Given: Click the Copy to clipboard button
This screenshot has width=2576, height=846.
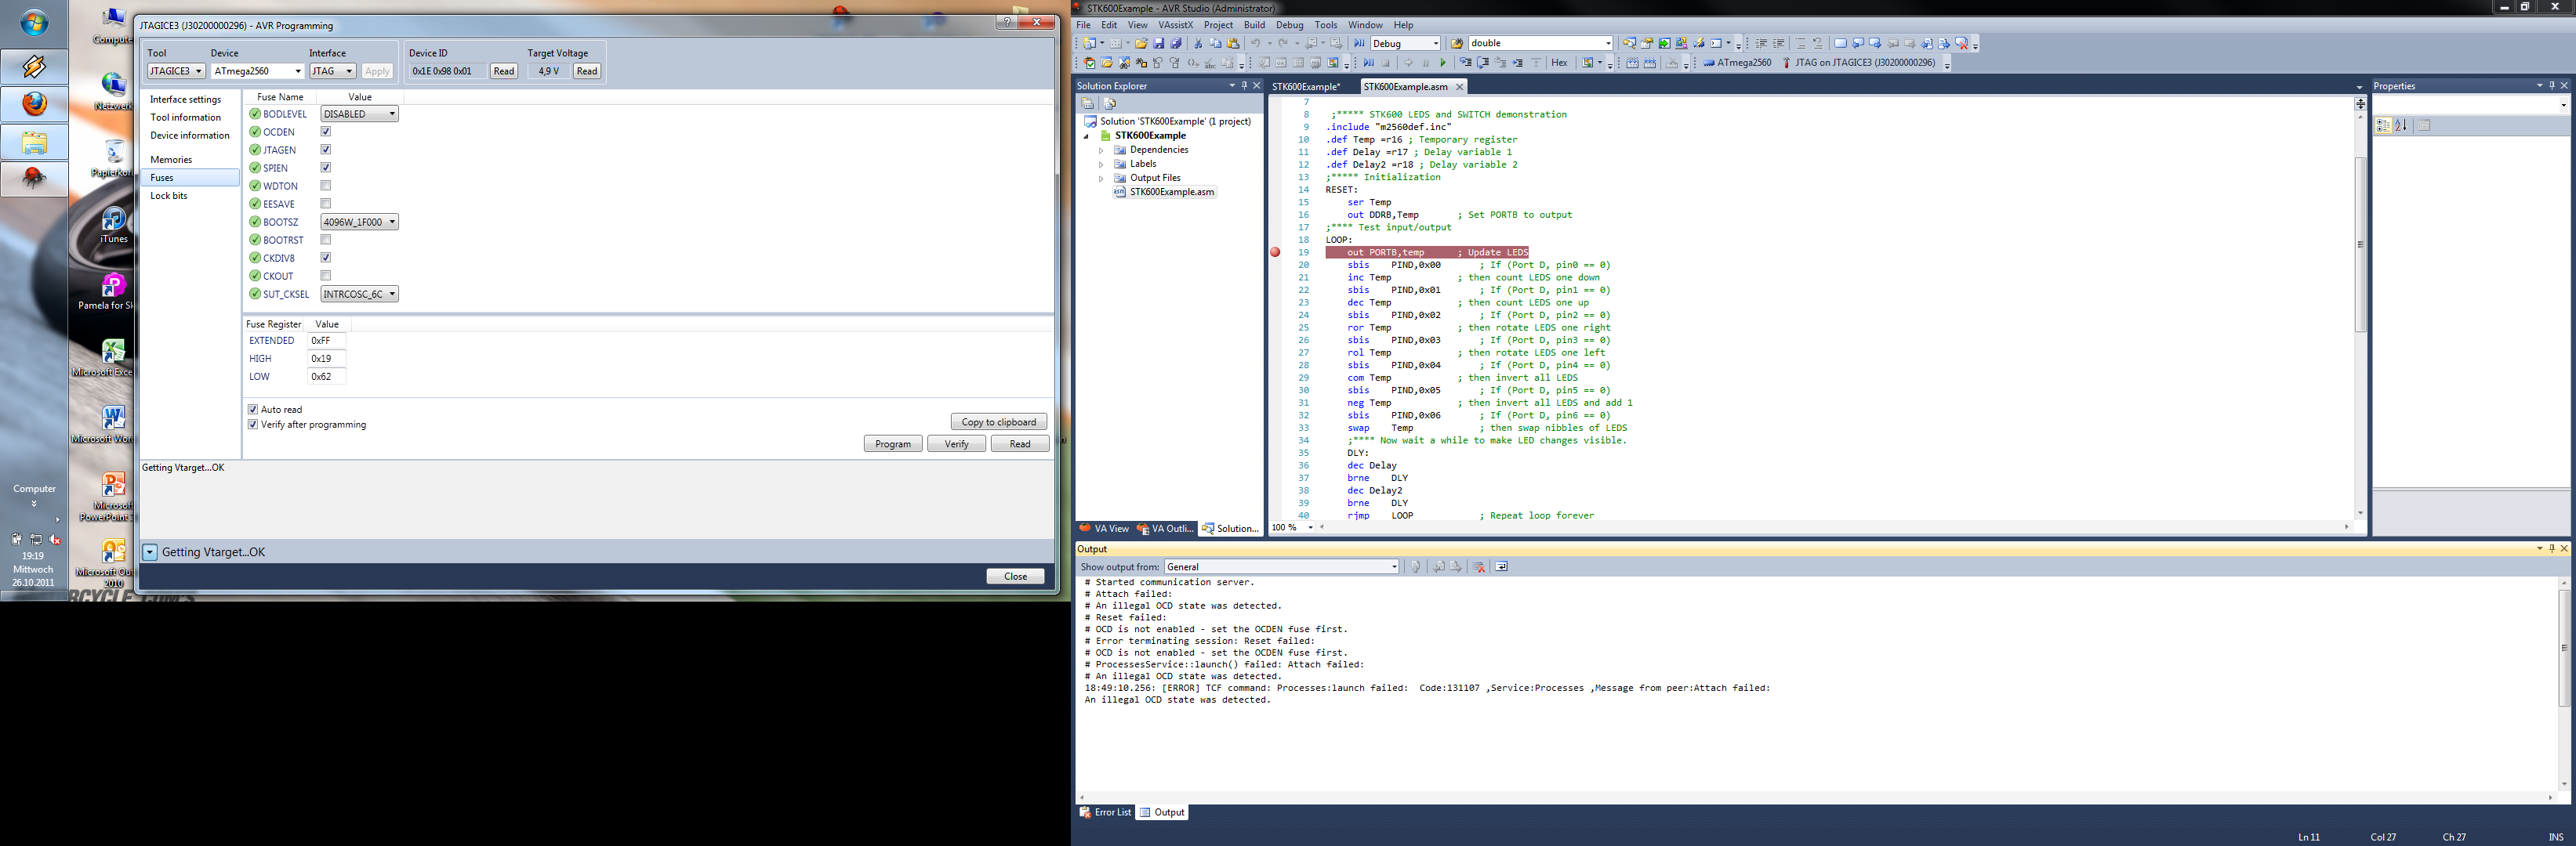Looking at the screenshot, I should tap(999, 421).
